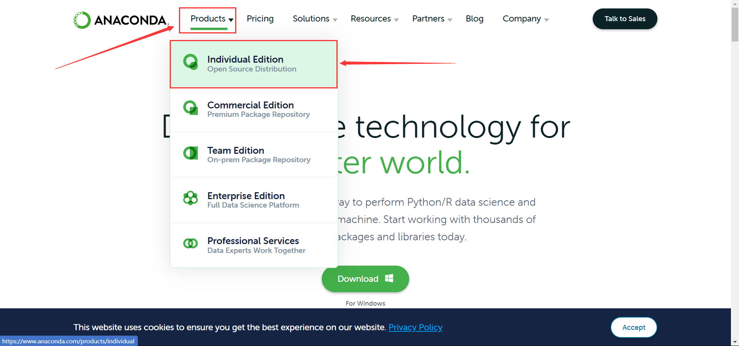Screen dimensions: 739x346
Task: Choose Enterprise Edition in the Products menu
Action: 254,200
